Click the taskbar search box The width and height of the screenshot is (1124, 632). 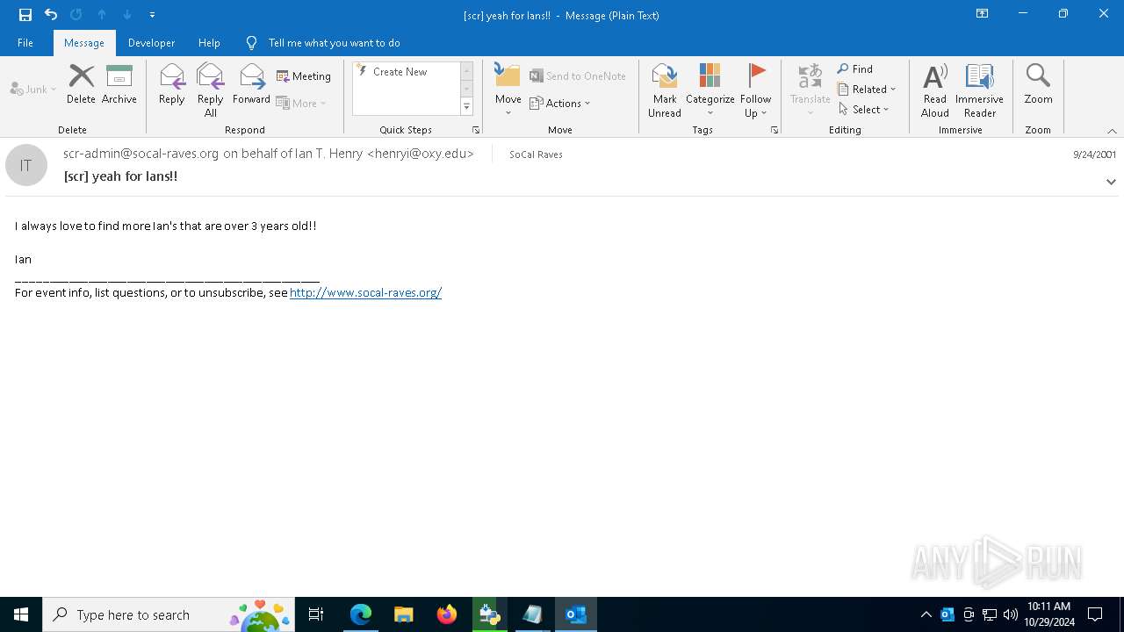point(169,614)
